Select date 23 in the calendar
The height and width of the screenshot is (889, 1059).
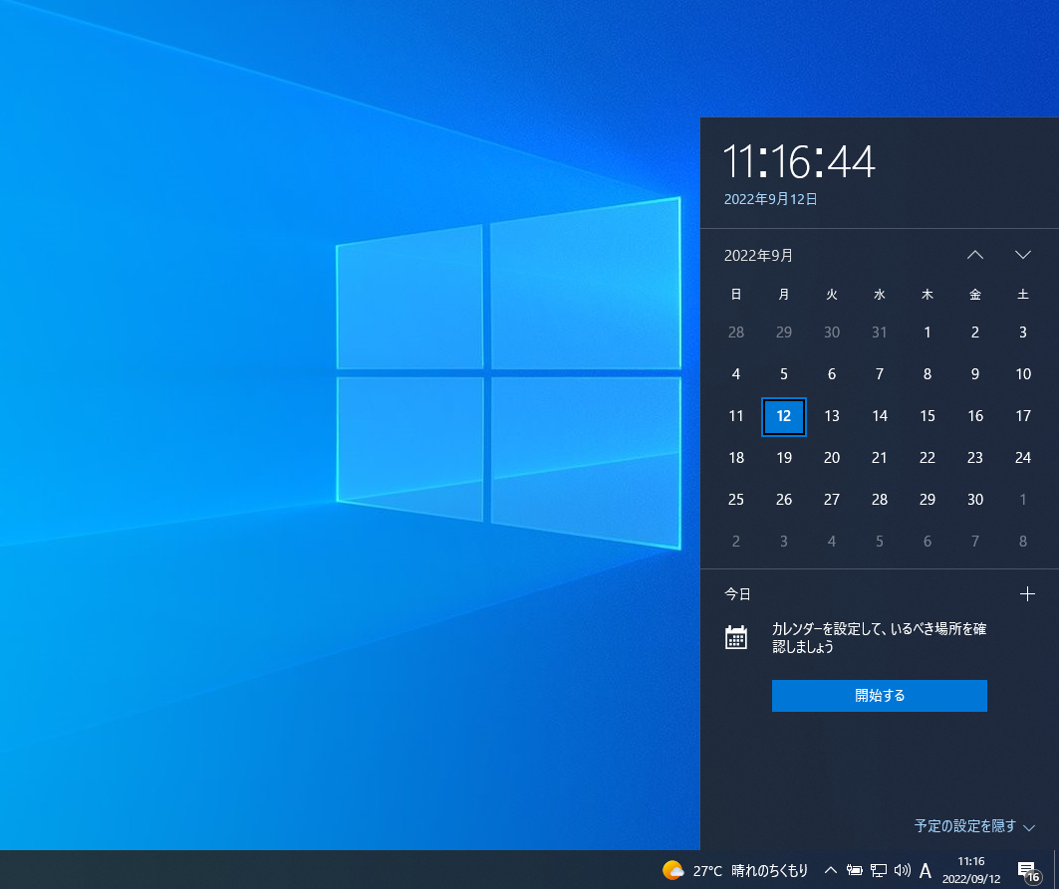tap(975, 458)
